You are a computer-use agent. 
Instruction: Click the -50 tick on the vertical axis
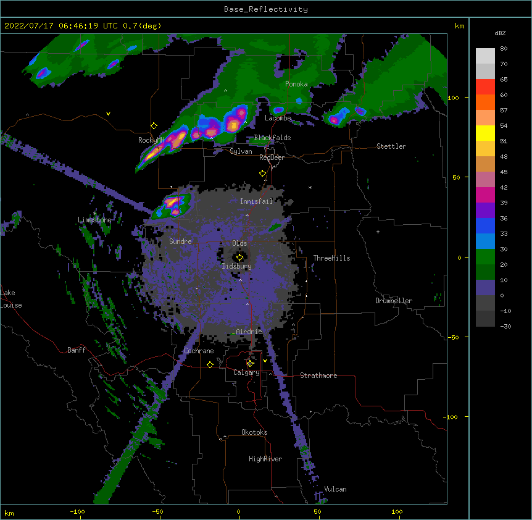pos(453,337)
